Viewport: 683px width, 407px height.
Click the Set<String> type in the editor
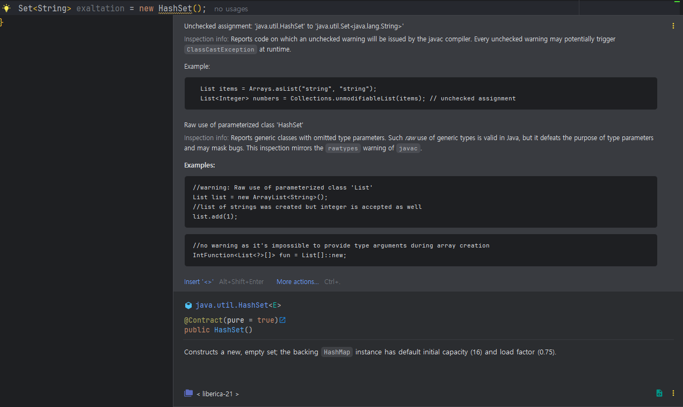[x=45, y=9]
